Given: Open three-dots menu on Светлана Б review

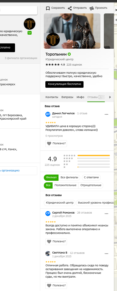Looking at the screenshot, I should tap(106, 254).
